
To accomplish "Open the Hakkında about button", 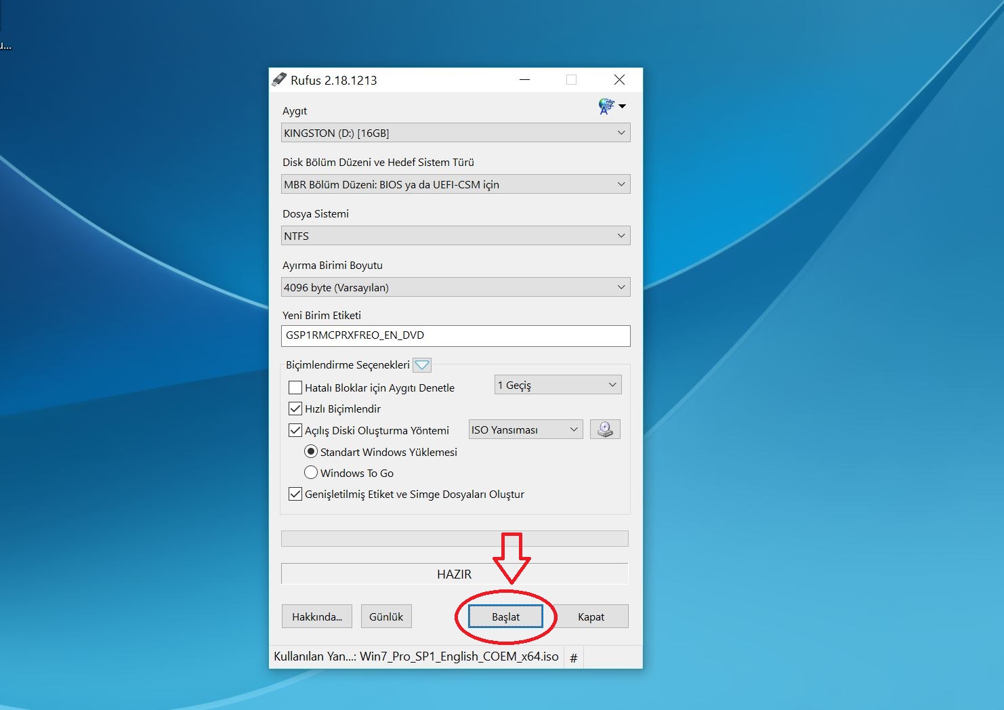I will [317, 617].
